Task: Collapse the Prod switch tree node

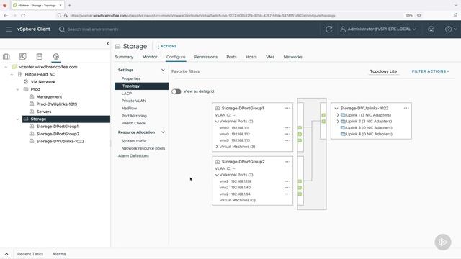Action: [x=17, y=89]
